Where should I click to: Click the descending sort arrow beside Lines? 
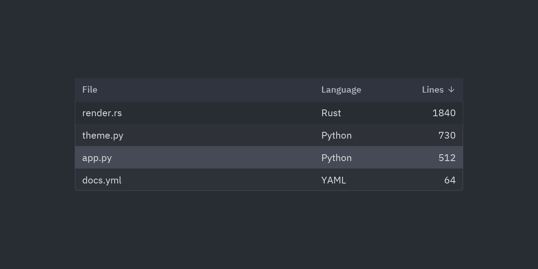[451, 90]
